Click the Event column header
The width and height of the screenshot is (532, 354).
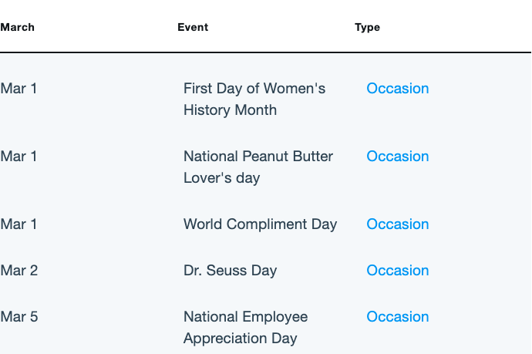pyautogui.click(x=193, y=27)
